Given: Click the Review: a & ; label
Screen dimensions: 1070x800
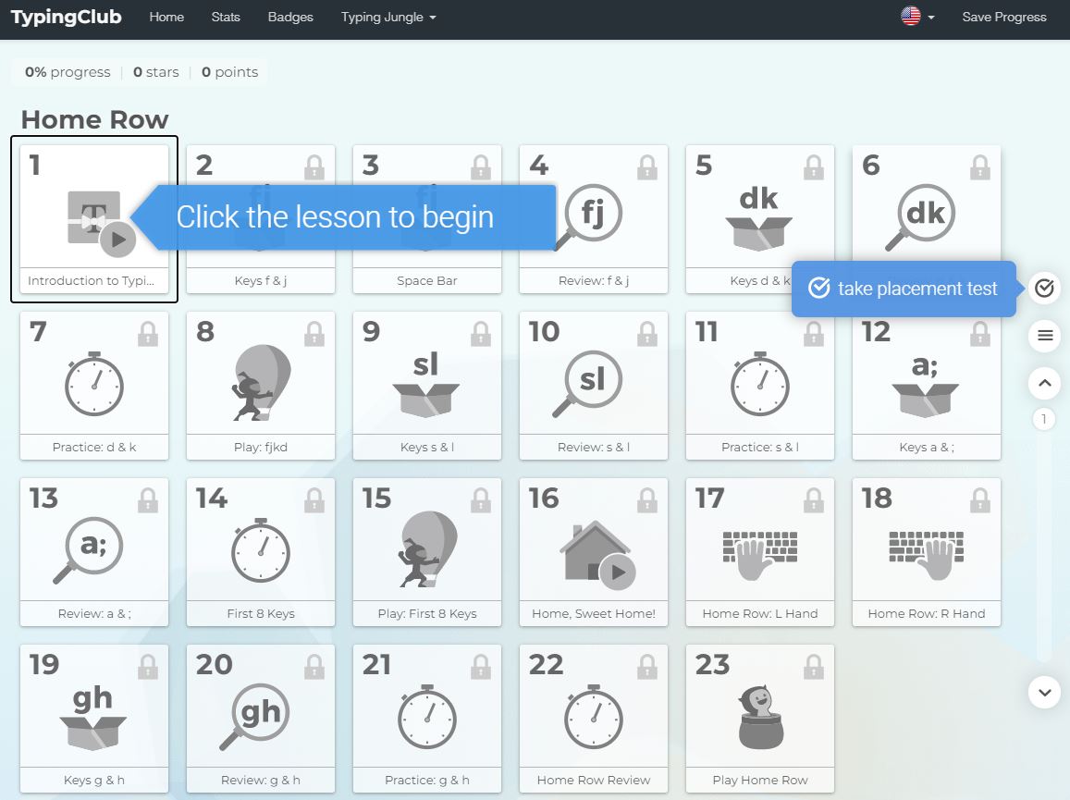Looking at the screenshot, I should [94, 614].
